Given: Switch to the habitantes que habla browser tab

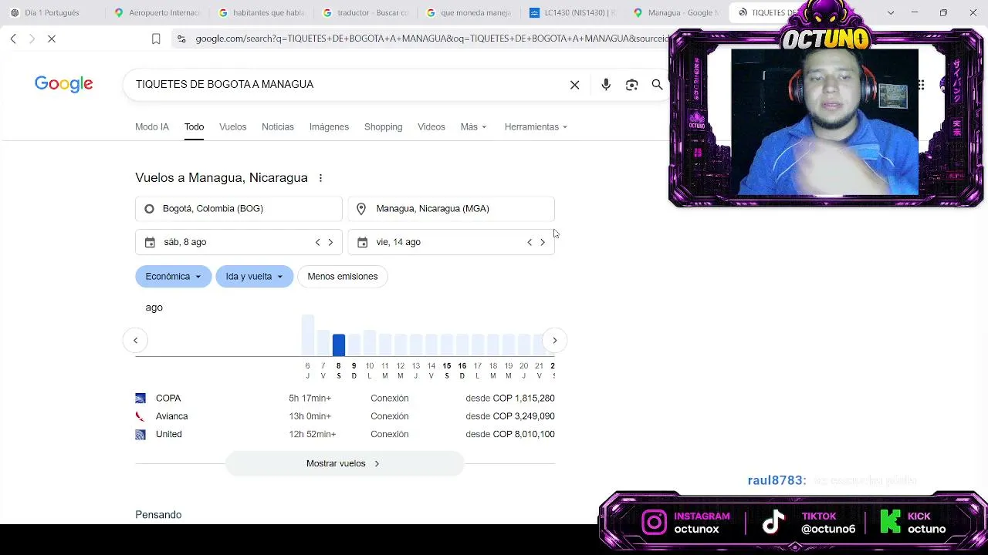Looking at the screenshot, I should [262, 13].
